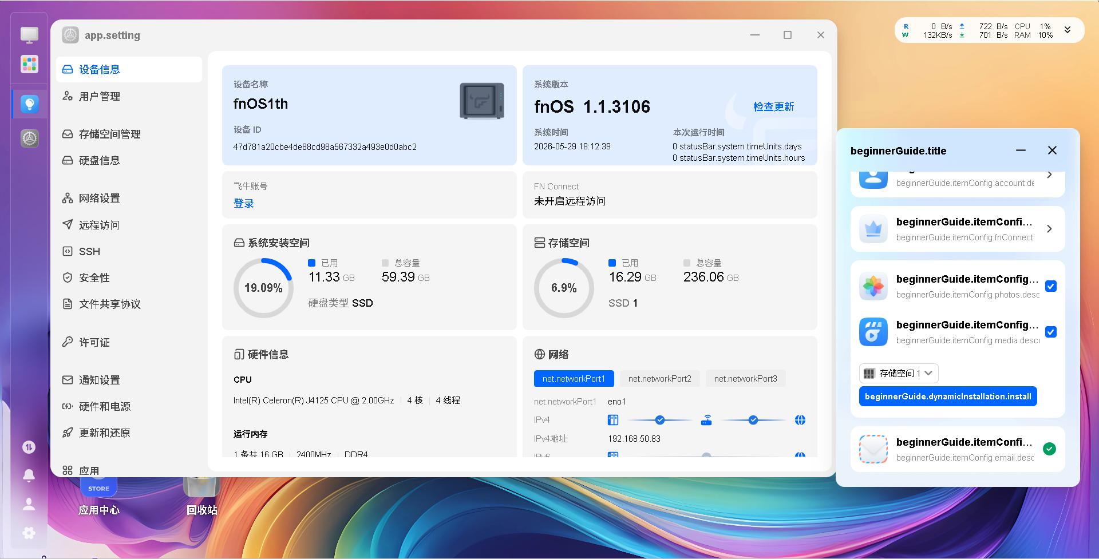Open 安全性 in the settings sidebar
The height and width of the screenshot is (559, 1099).
pyautogui.click(x=129, y=277)
